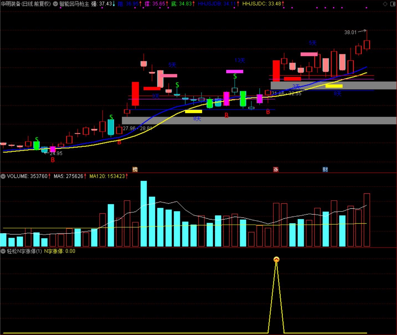Expand the VOLUME indicator panel menu
The image size is (397, 335).
[x=3, y=176]
